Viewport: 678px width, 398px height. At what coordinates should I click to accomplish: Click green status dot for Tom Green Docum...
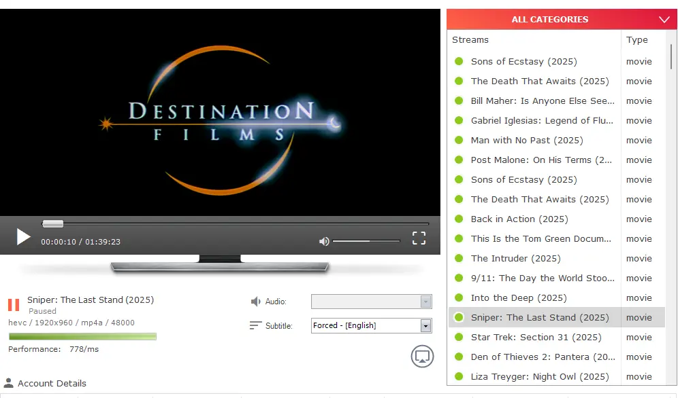coord(459,238)
